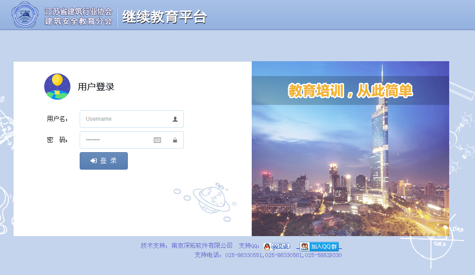Click the 教育培训，从此简单 banner slogan
The width and height of the screenshot is (475, 275).
350,91
